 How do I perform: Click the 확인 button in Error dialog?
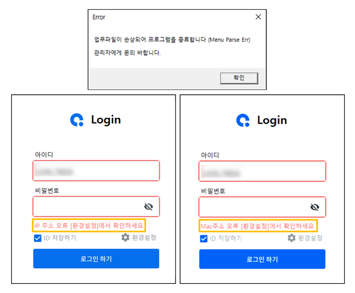click(x=239, y=78)
